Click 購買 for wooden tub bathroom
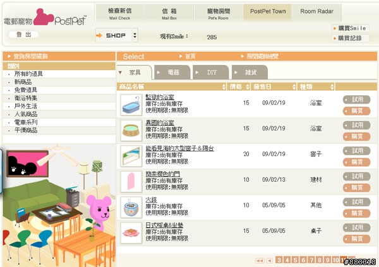This screenshot has width=379, height=267. 356,136
